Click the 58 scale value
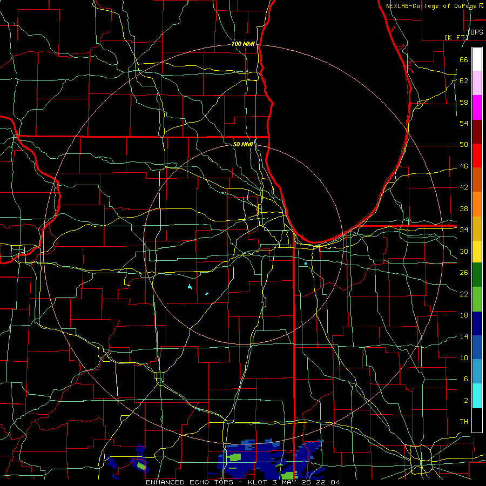 [x=464, y=102]
